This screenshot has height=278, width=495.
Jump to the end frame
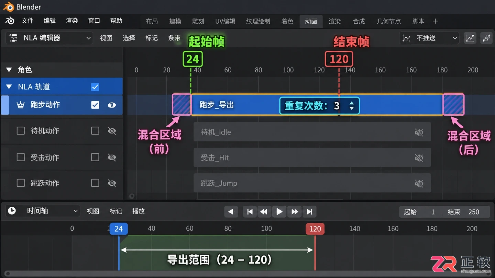(x=309, y=212)
